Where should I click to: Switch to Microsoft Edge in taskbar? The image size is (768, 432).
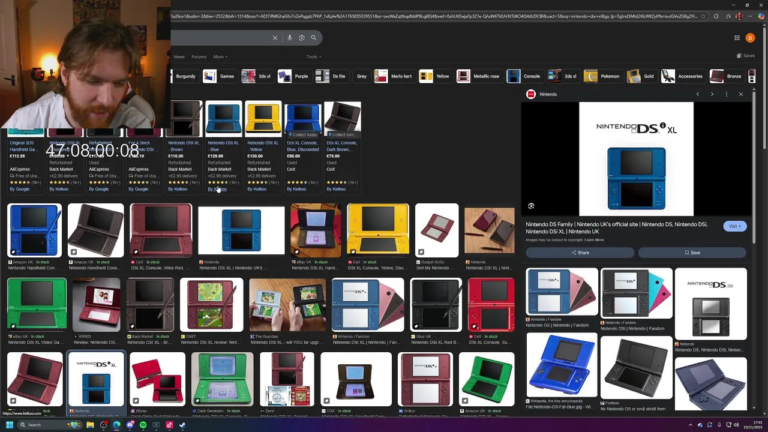(116, 425)
